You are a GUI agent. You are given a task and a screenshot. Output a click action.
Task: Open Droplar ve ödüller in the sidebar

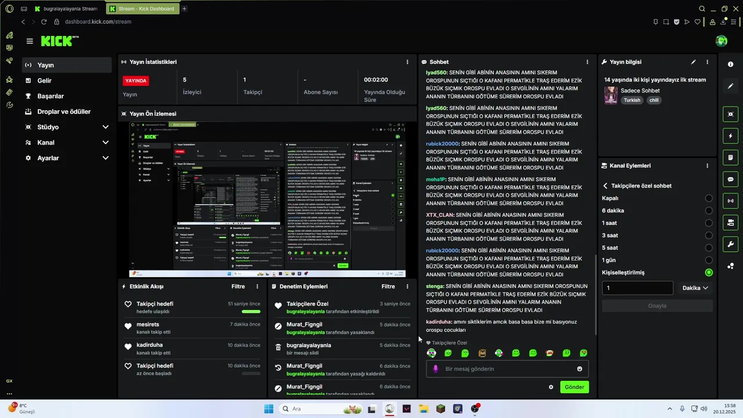tap(67, 111)
